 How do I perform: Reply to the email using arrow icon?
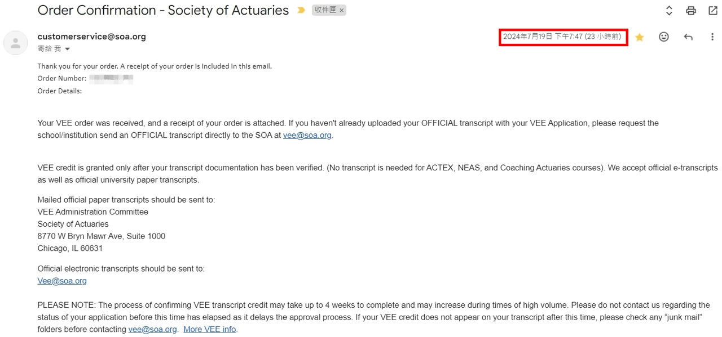688,37
